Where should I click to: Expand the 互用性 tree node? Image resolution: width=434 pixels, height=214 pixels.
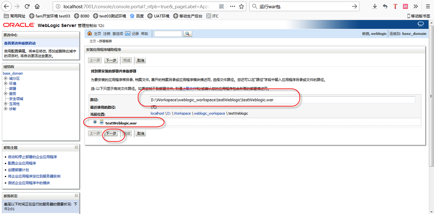point(5,104)
